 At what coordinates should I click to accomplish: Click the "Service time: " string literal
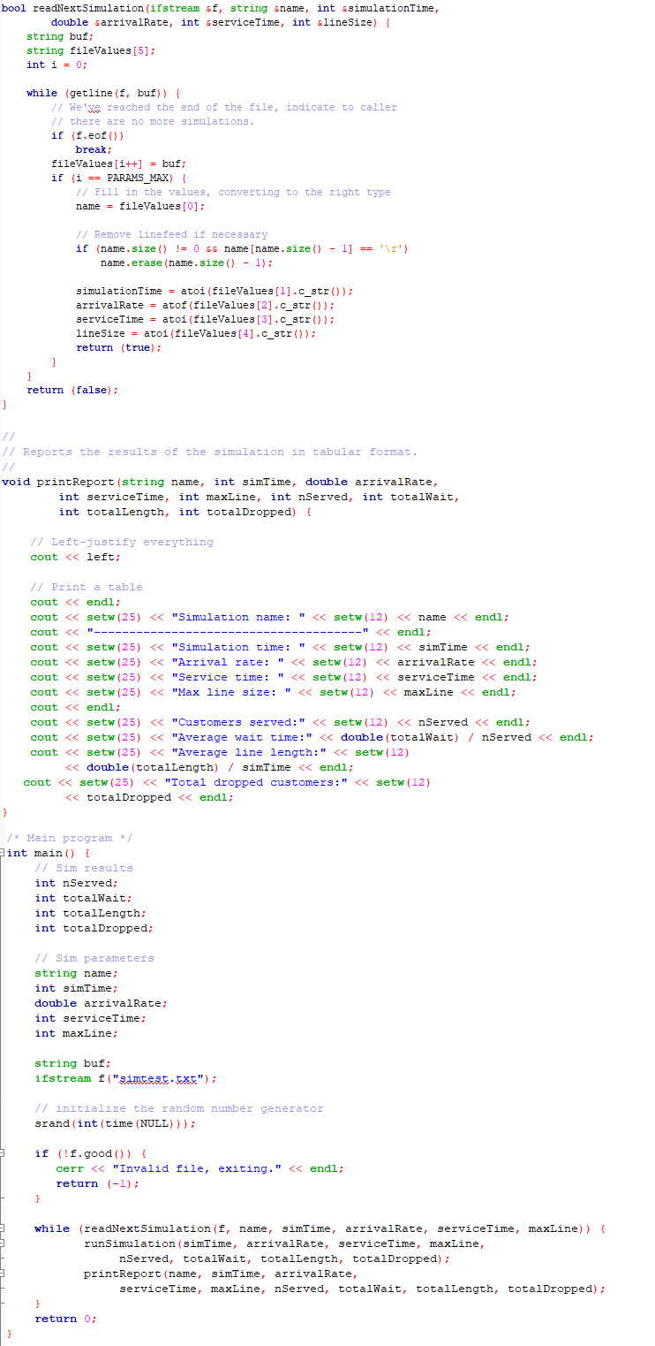pyautogui.click(x=228, y=677)
